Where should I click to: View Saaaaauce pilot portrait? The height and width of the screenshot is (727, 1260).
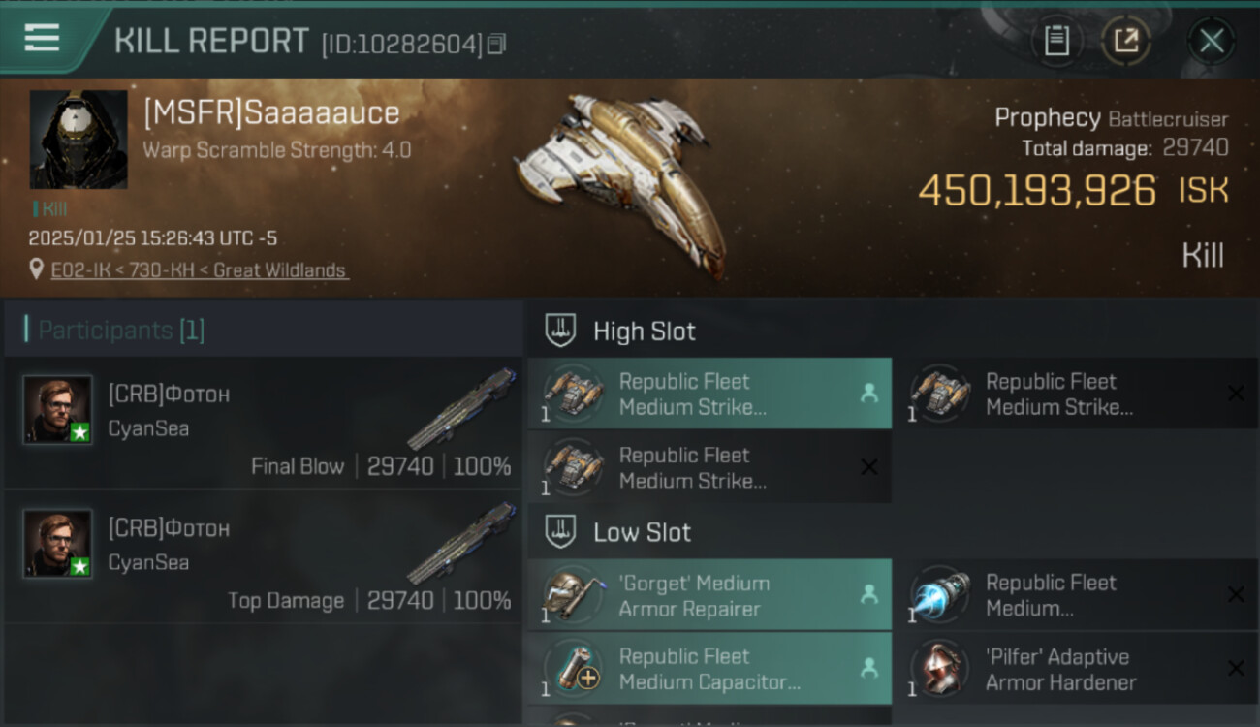(x=79, y=140)
